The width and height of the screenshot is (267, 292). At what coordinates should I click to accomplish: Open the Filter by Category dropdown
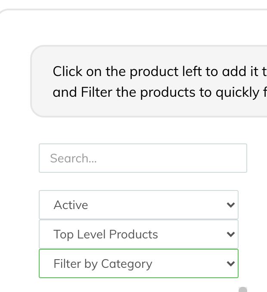coord(138,263)
